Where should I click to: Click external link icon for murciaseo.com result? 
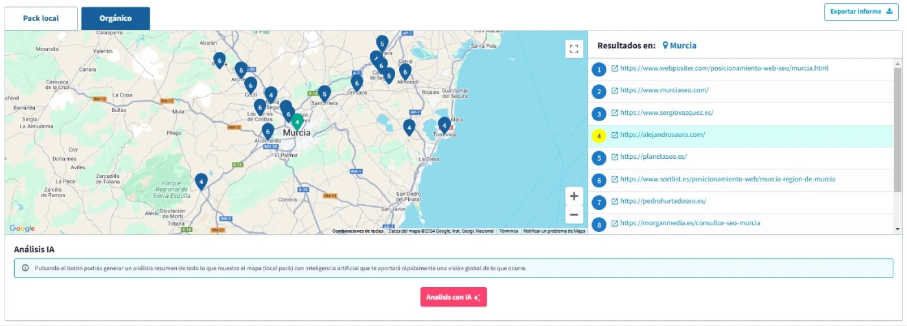[615, 91]
